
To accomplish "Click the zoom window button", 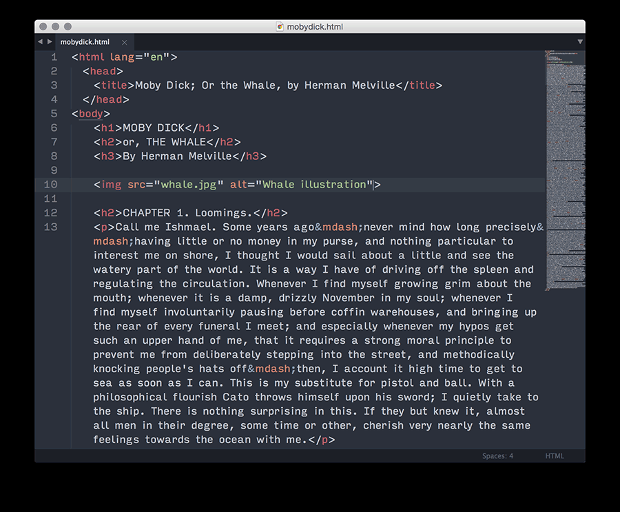I will point(68,26).
